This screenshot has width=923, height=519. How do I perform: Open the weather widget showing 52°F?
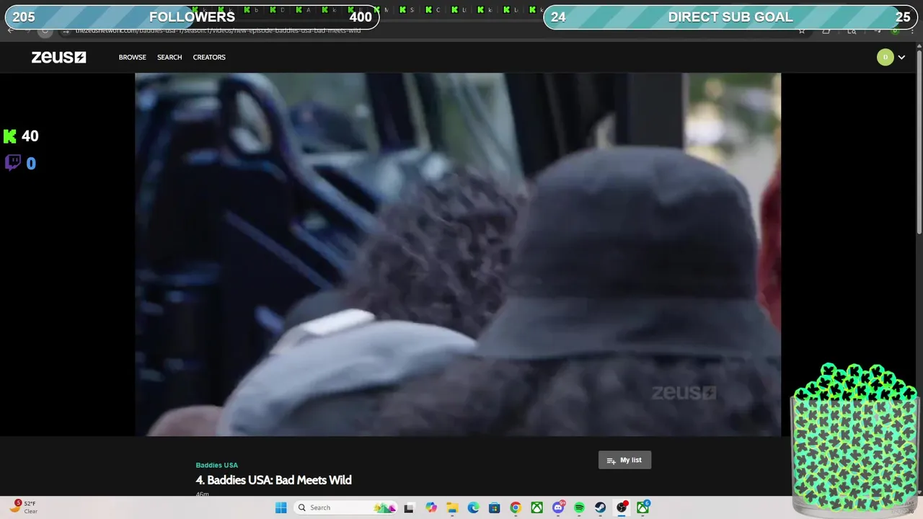[24, 507]
